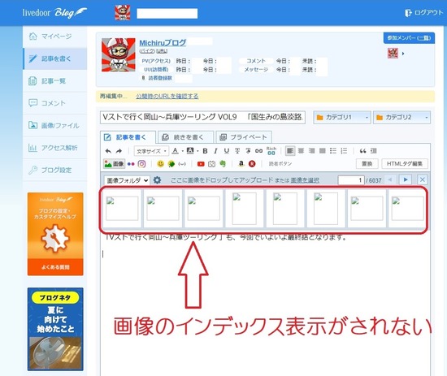Switch to HTMLタグ編集 mode
The width and height of the screenshot is (447, 376).
[x=405, y=164]
